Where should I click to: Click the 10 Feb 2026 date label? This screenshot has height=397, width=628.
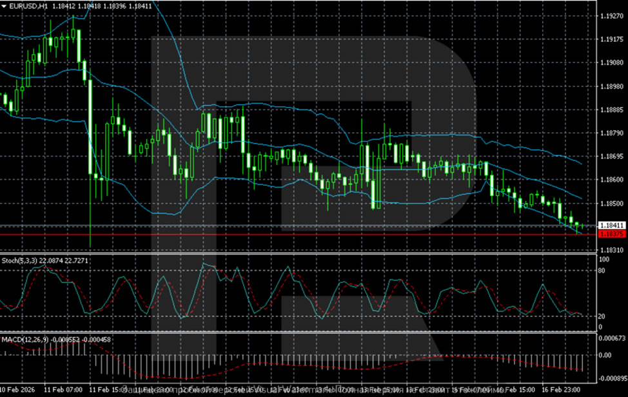coord(17,390)
